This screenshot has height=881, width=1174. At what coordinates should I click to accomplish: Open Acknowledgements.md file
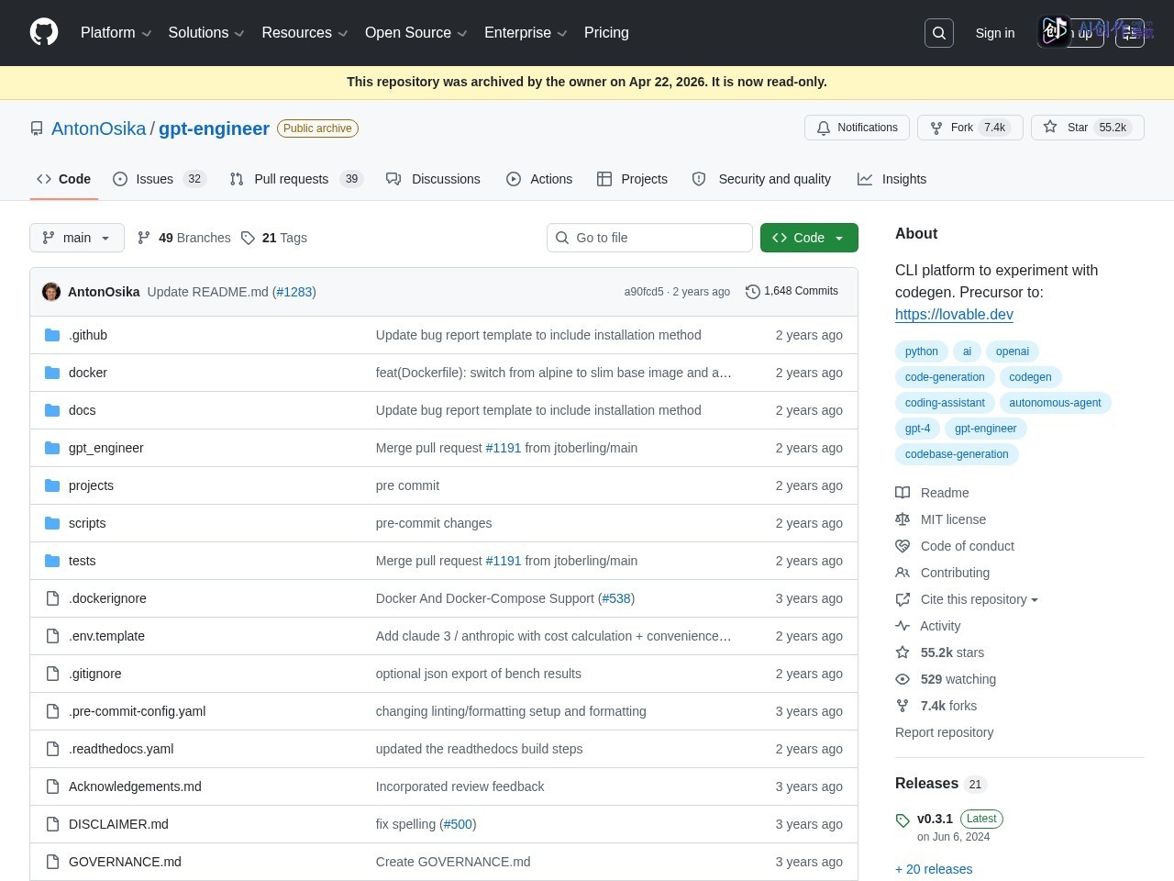click(135, 786)
